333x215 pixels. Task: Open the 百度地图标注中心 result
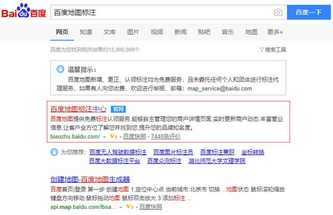click(78, 109)
